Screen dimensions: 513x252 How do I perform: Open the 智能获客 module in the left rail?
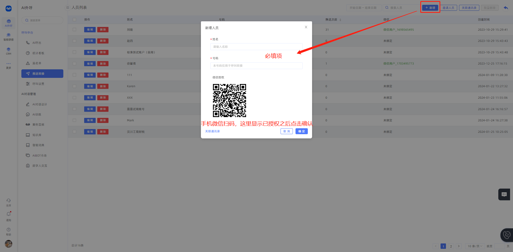[9, 37]
